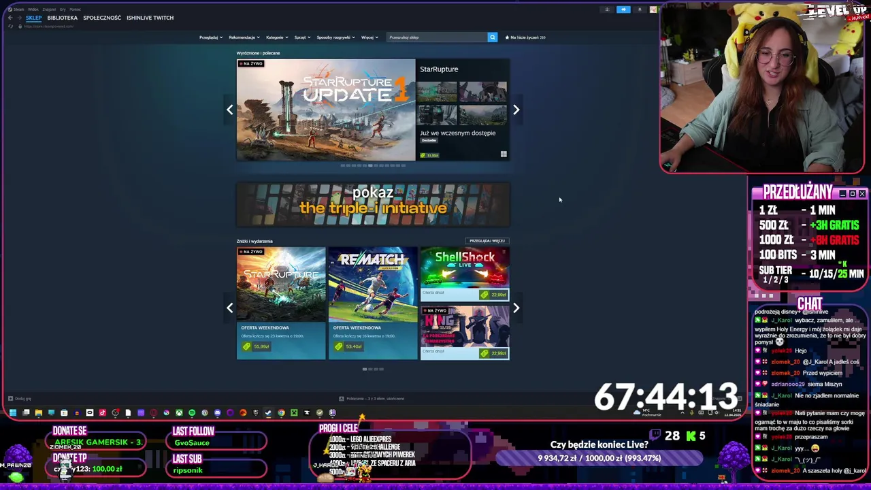This screenshot has width=871, height=490.
Task: Open Steam icon in the taskbar
Action: click(x=268, y=412)
